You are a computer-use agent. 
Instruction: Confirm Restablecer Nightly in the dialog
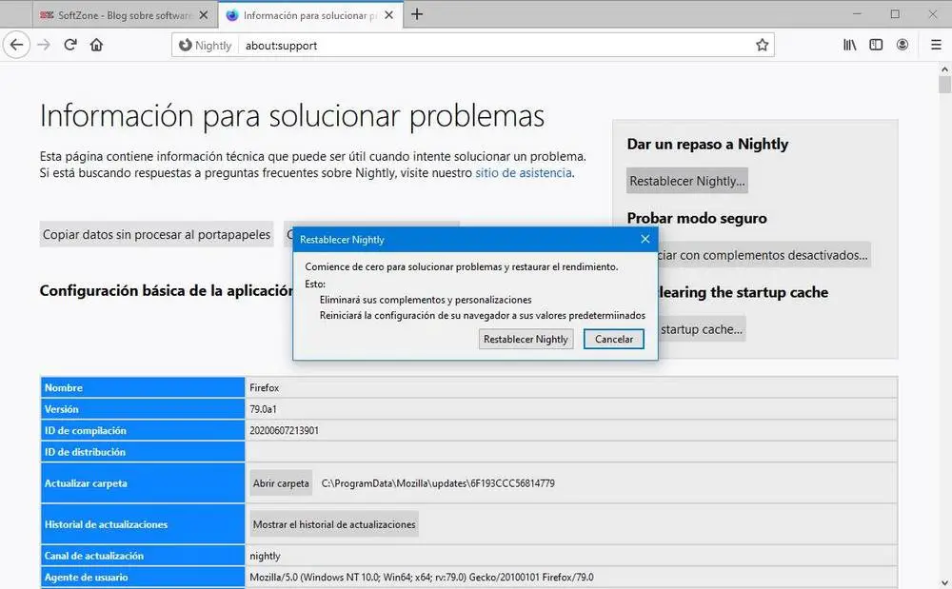526,339
